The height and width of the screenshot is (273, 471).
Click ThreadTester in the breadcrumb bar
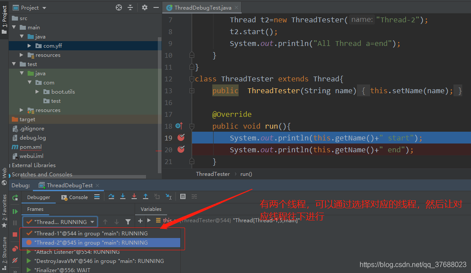(x=213, y=174)
